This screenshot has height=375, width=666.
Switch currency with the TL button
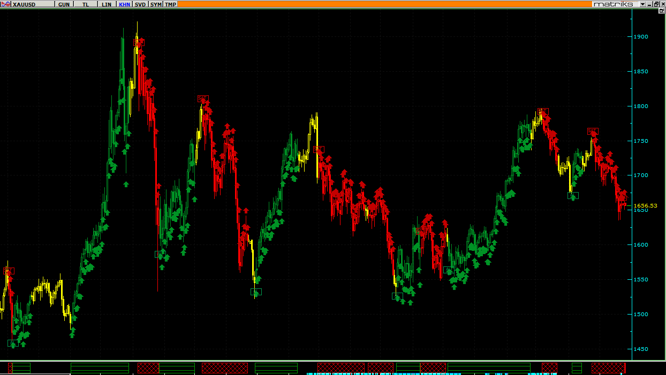86,4
